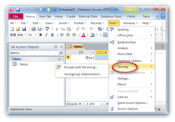
Task: Switch to the New Tab ribbon tab
Action: coord(45,16)
